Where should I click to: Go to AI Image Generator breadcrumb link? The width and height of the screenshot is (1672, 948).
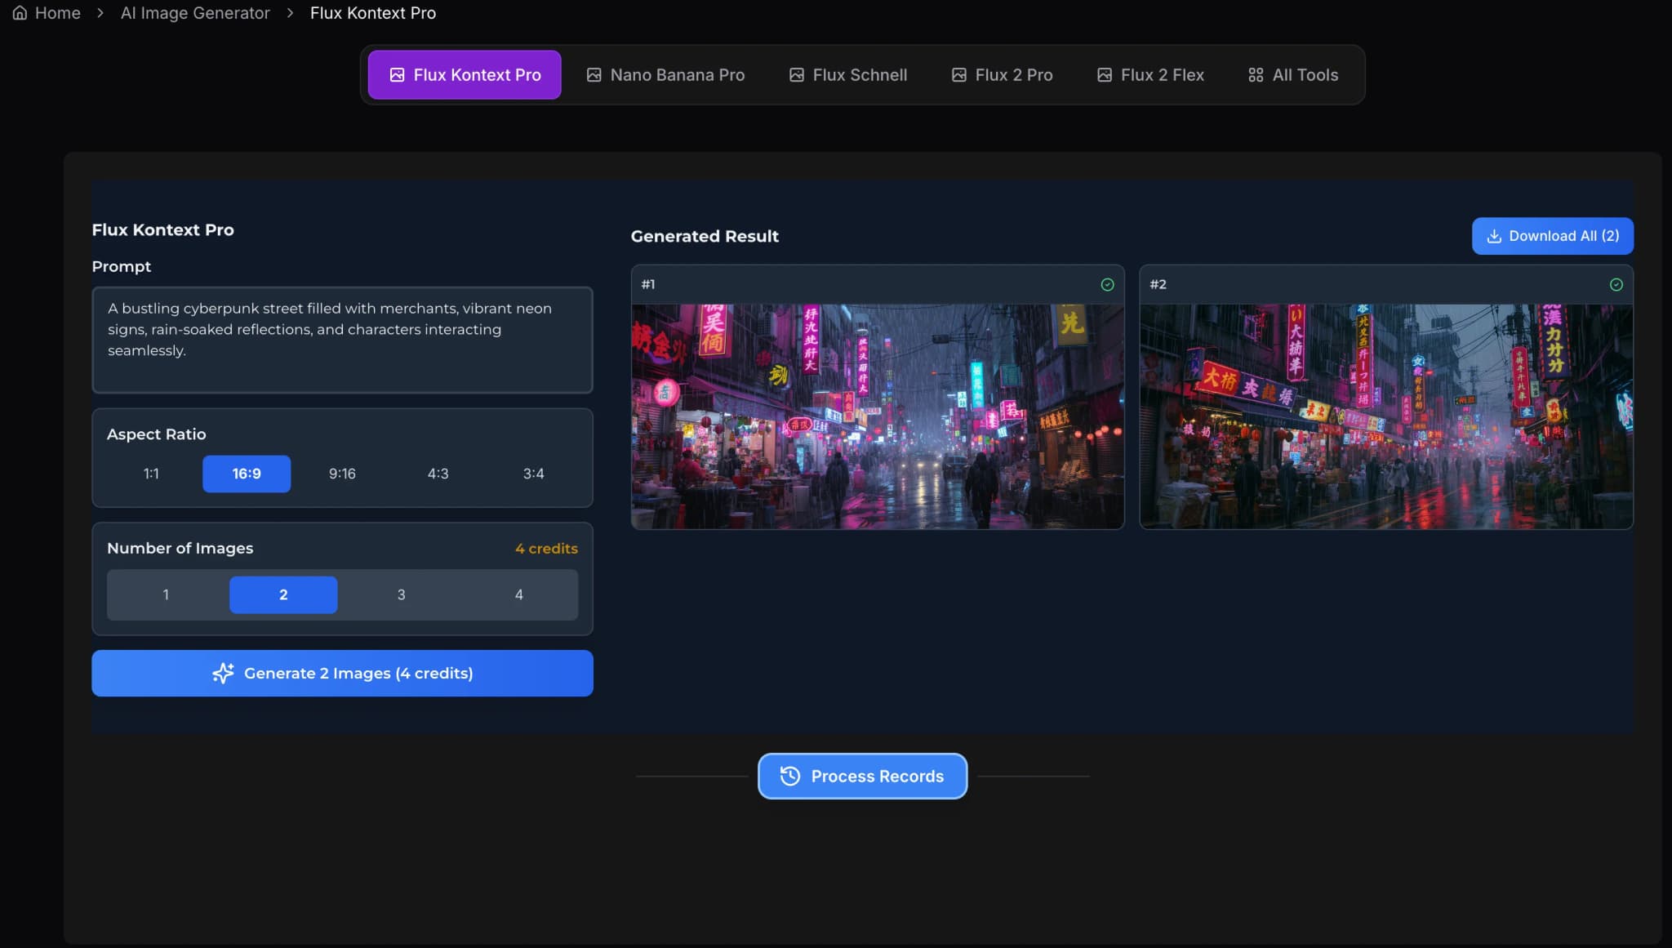[x=195, y=13]
